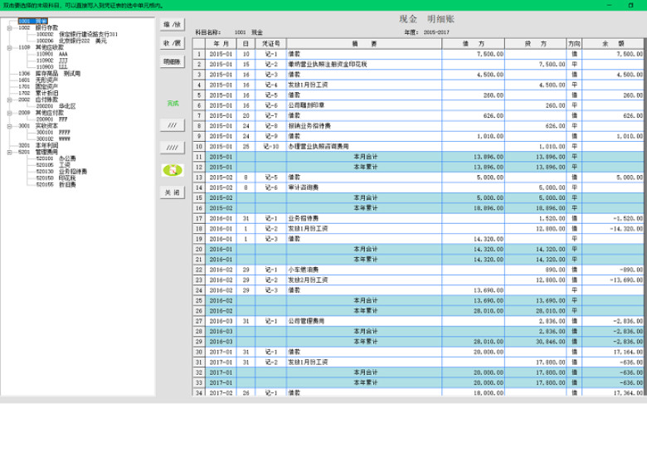Click the 借方 column header

click(474, 44)
